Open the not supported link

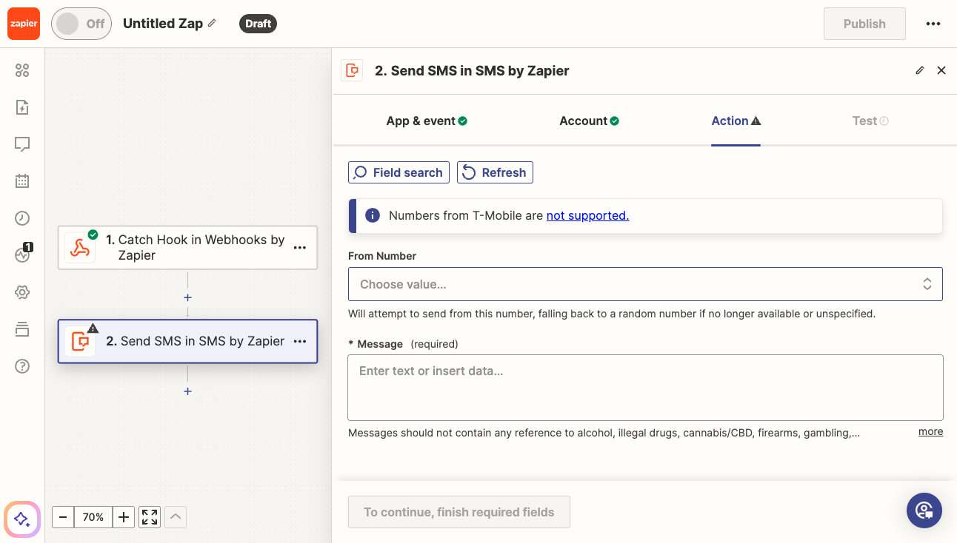coord(588,215)
